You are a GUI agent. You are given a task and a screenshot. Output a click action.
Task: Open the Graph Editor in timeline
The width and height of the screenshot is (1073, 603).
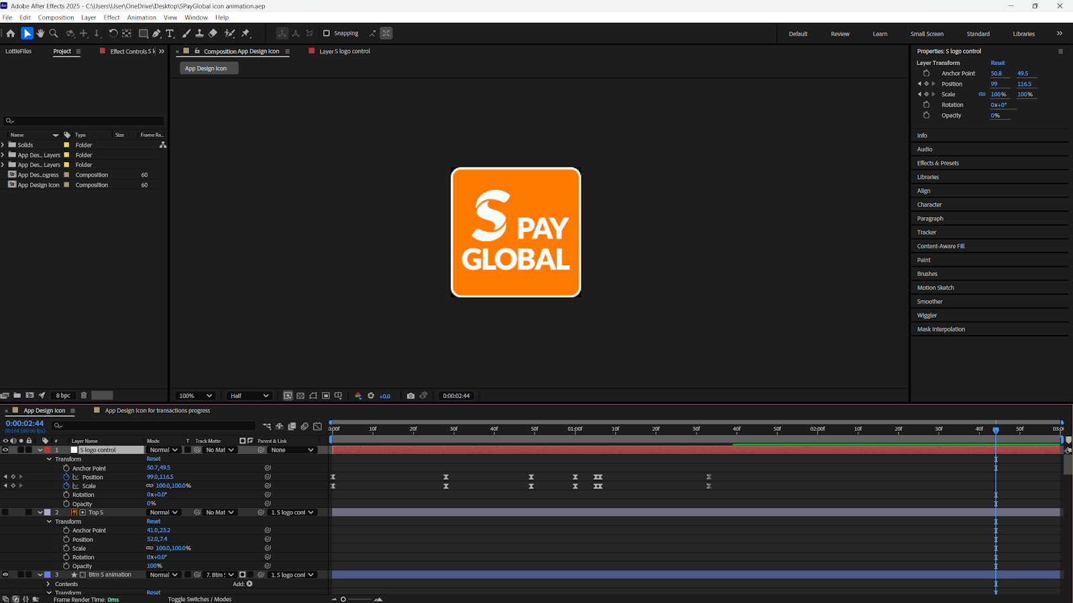pyautogui.click(x=317, y=426)
